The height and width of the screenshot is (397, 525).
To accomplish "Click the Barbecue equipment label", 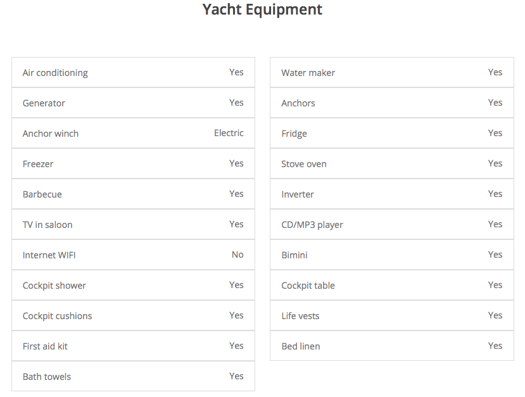I will point(42,194).
